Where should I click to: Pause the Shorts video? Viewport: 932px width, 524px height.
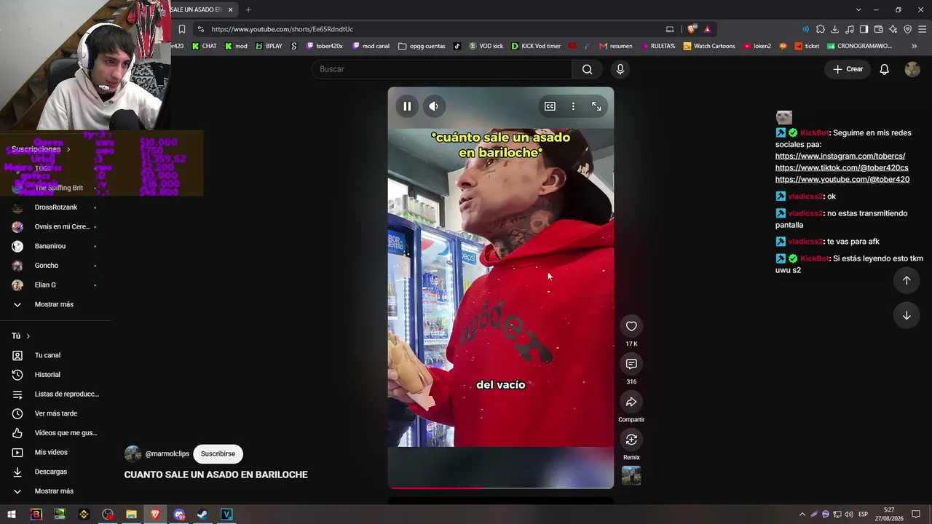(x=407, y=106)
